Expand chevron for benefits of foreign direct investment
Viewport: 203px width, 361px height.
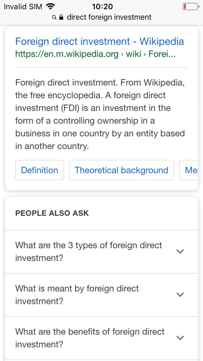(180, 338)
